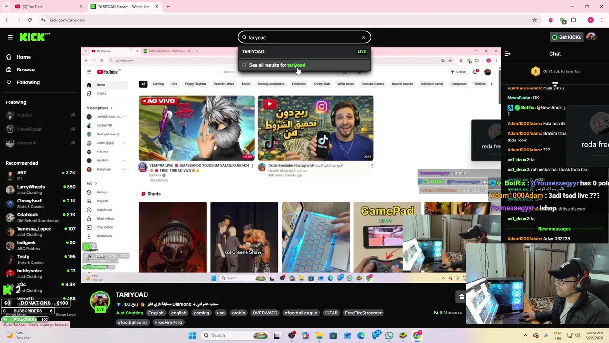Image resolution: width=609 pixels, height=343 pixels.
Task: Select the gaming tag
Action: click(x=201, y=313)
